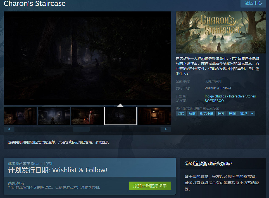Viewport: 269px width, 198px height.
Task: Open the SOEDESCO publisher page
Action: point(214,101)
